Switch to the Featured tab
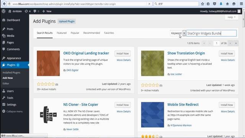 pyautogui.click(x=62, y=33)
